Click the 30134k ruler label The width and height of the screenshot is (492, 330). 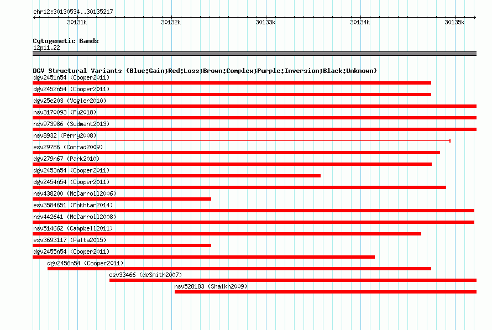click(x=360, y=22)
